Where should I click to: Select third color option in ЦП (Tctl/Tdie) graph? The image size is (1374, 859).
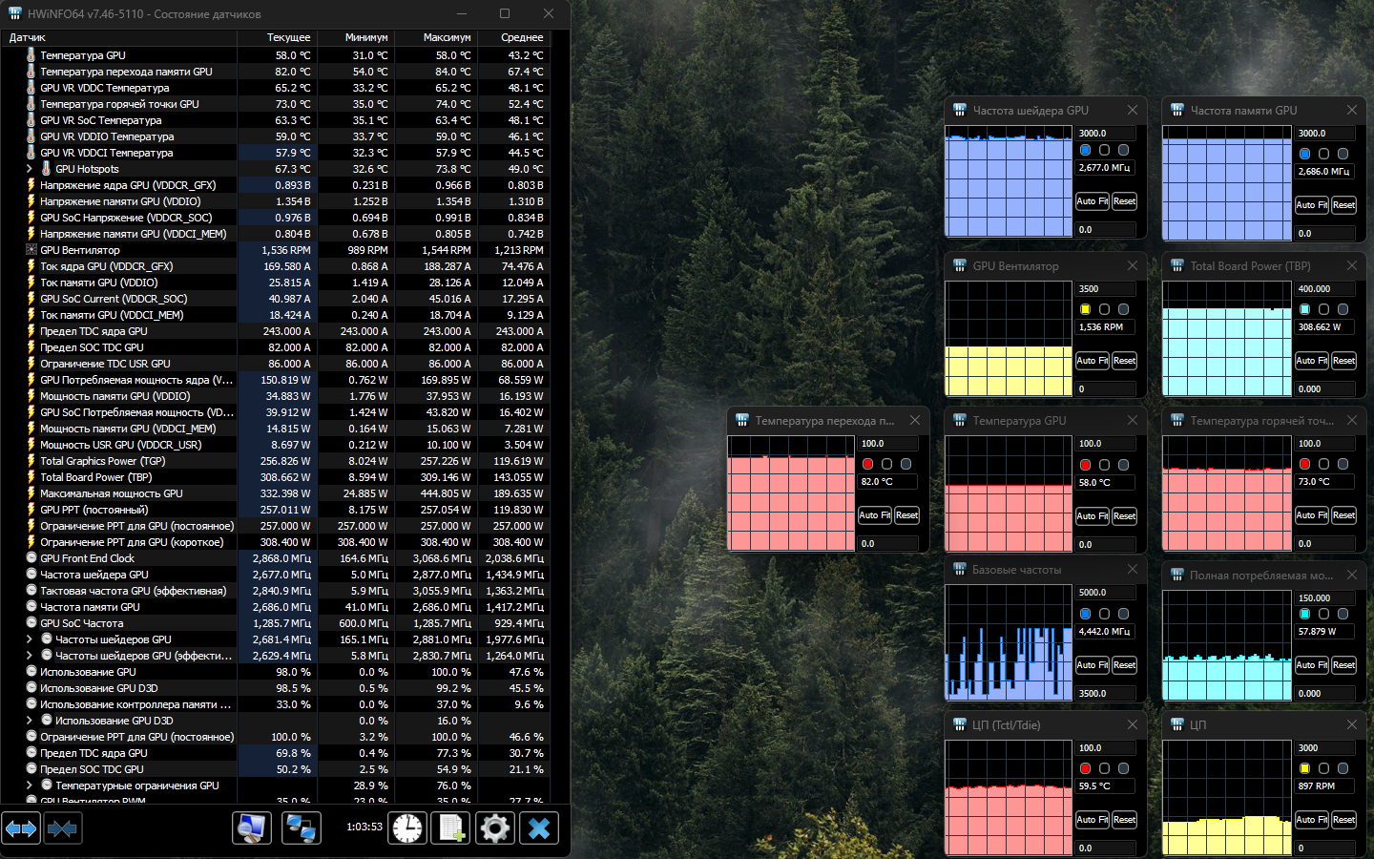coord(1123,768)
